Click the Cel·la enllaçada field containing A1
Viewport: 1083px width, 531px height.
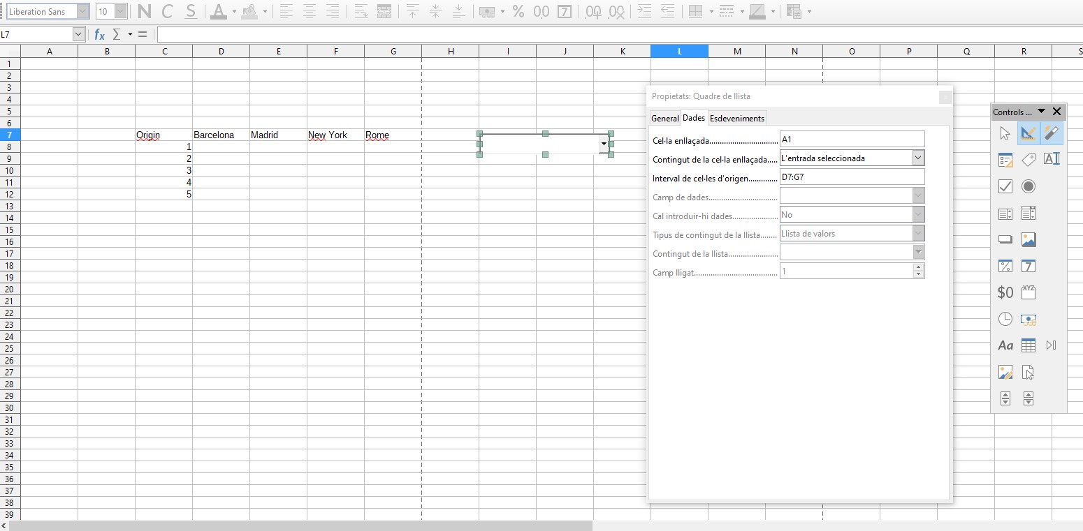(x=852, y=139)
